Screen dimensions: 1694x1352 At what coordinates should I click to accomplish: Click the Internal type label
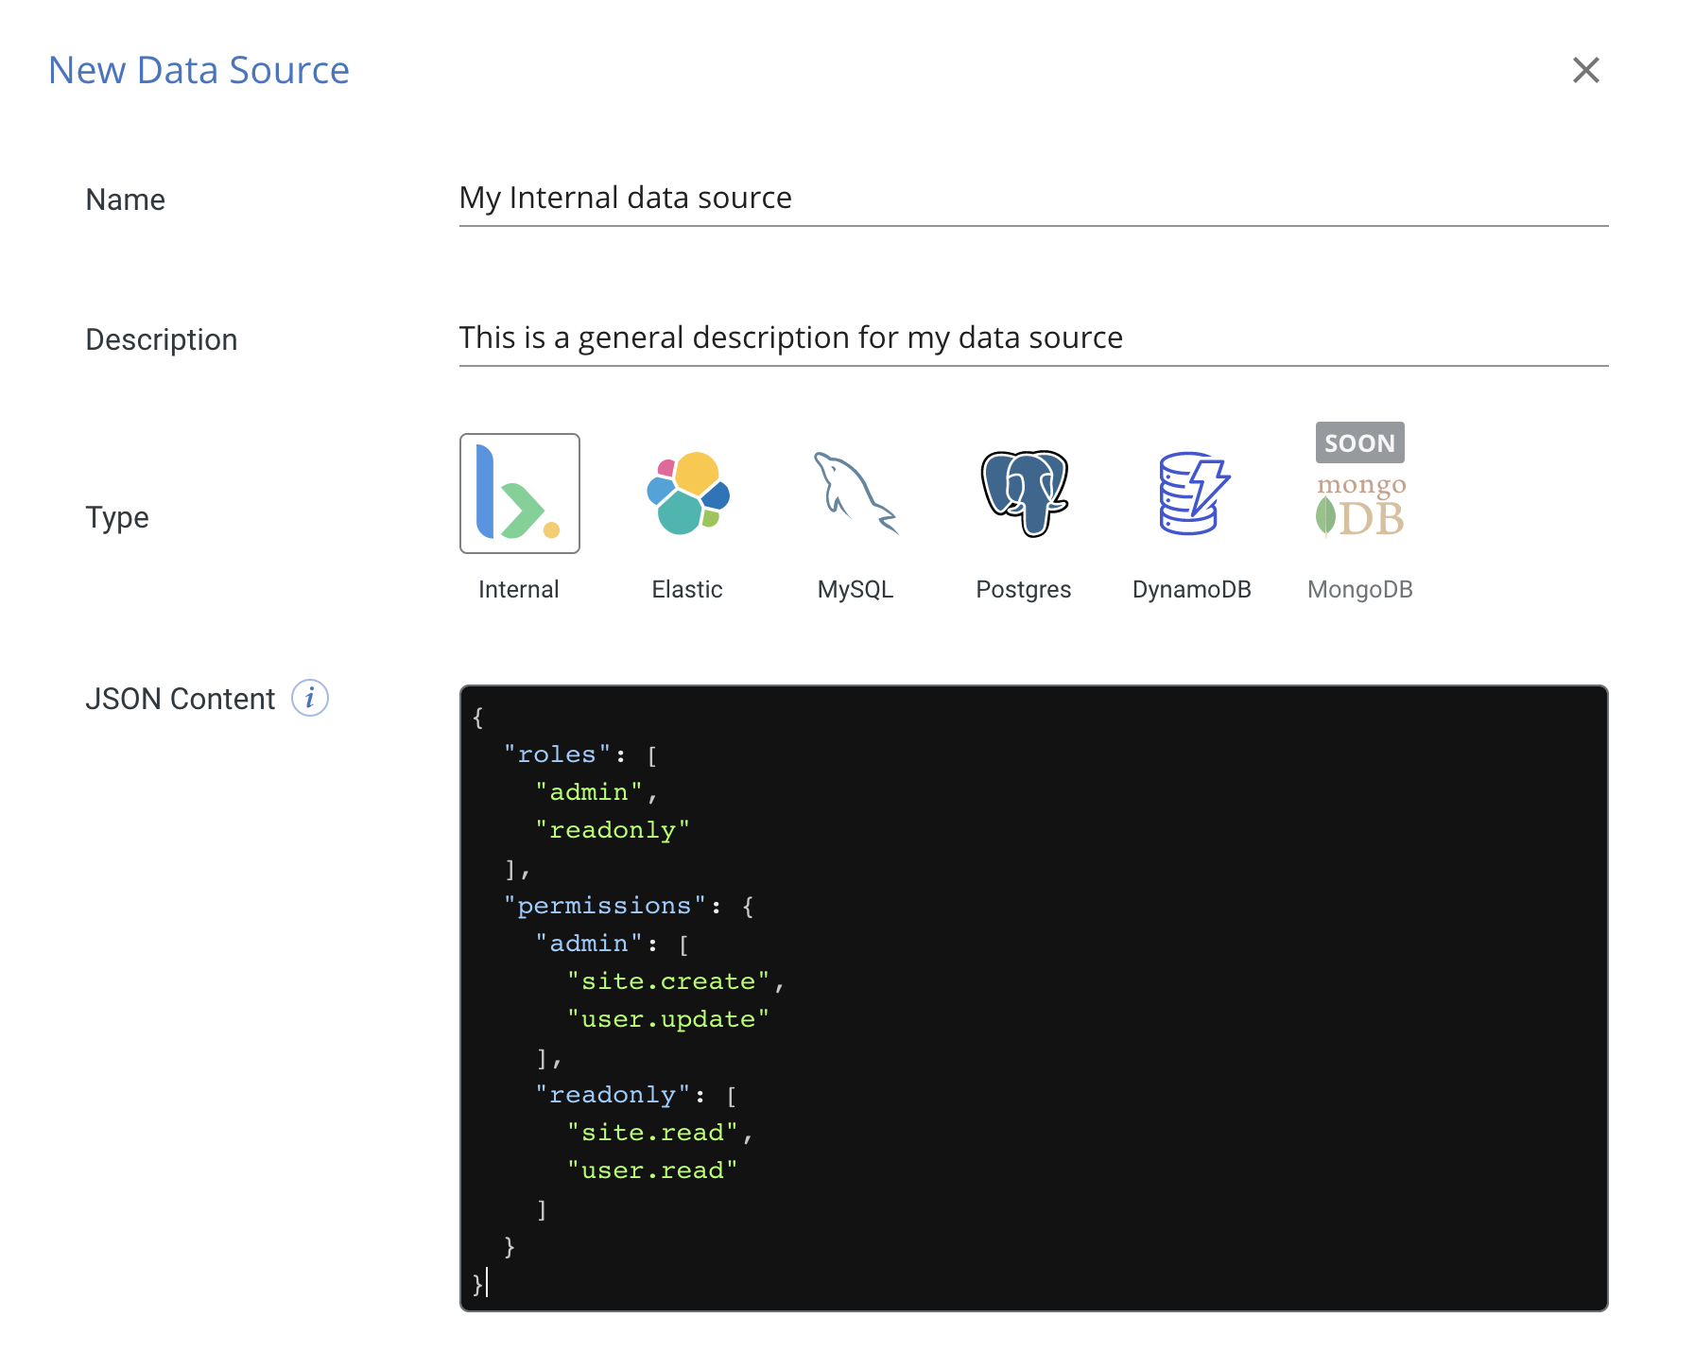coord(519,590)
